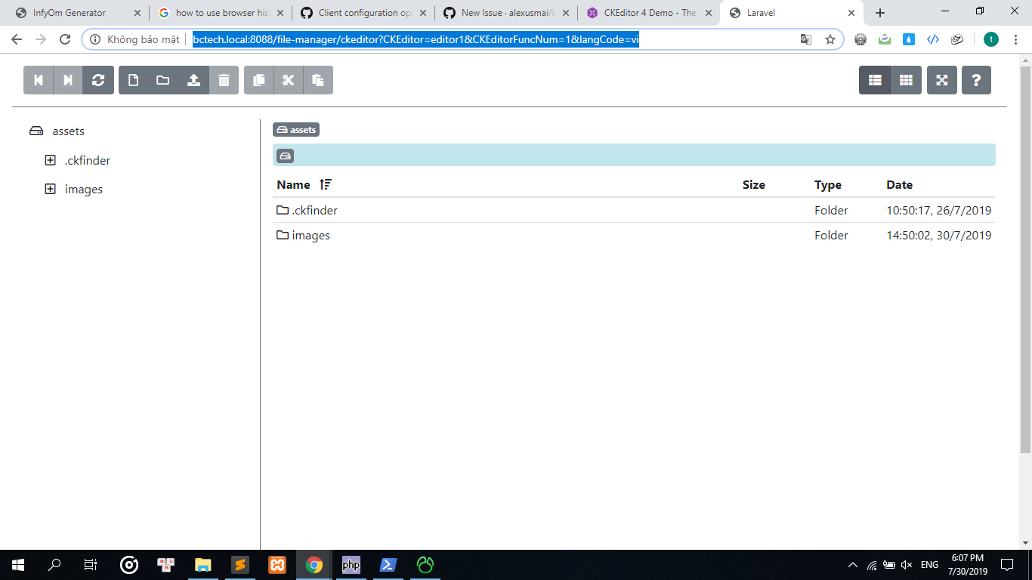Enter fullscreen mode with the expand icon
This screenshot has height=580, width=1032.
941,79
